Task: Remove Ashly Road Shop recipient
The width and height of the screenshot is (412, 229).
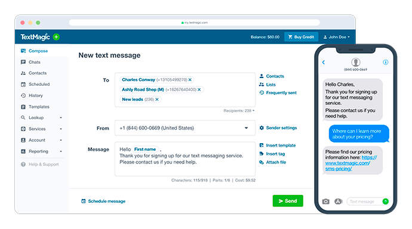Action: click(x=199, y=89)
